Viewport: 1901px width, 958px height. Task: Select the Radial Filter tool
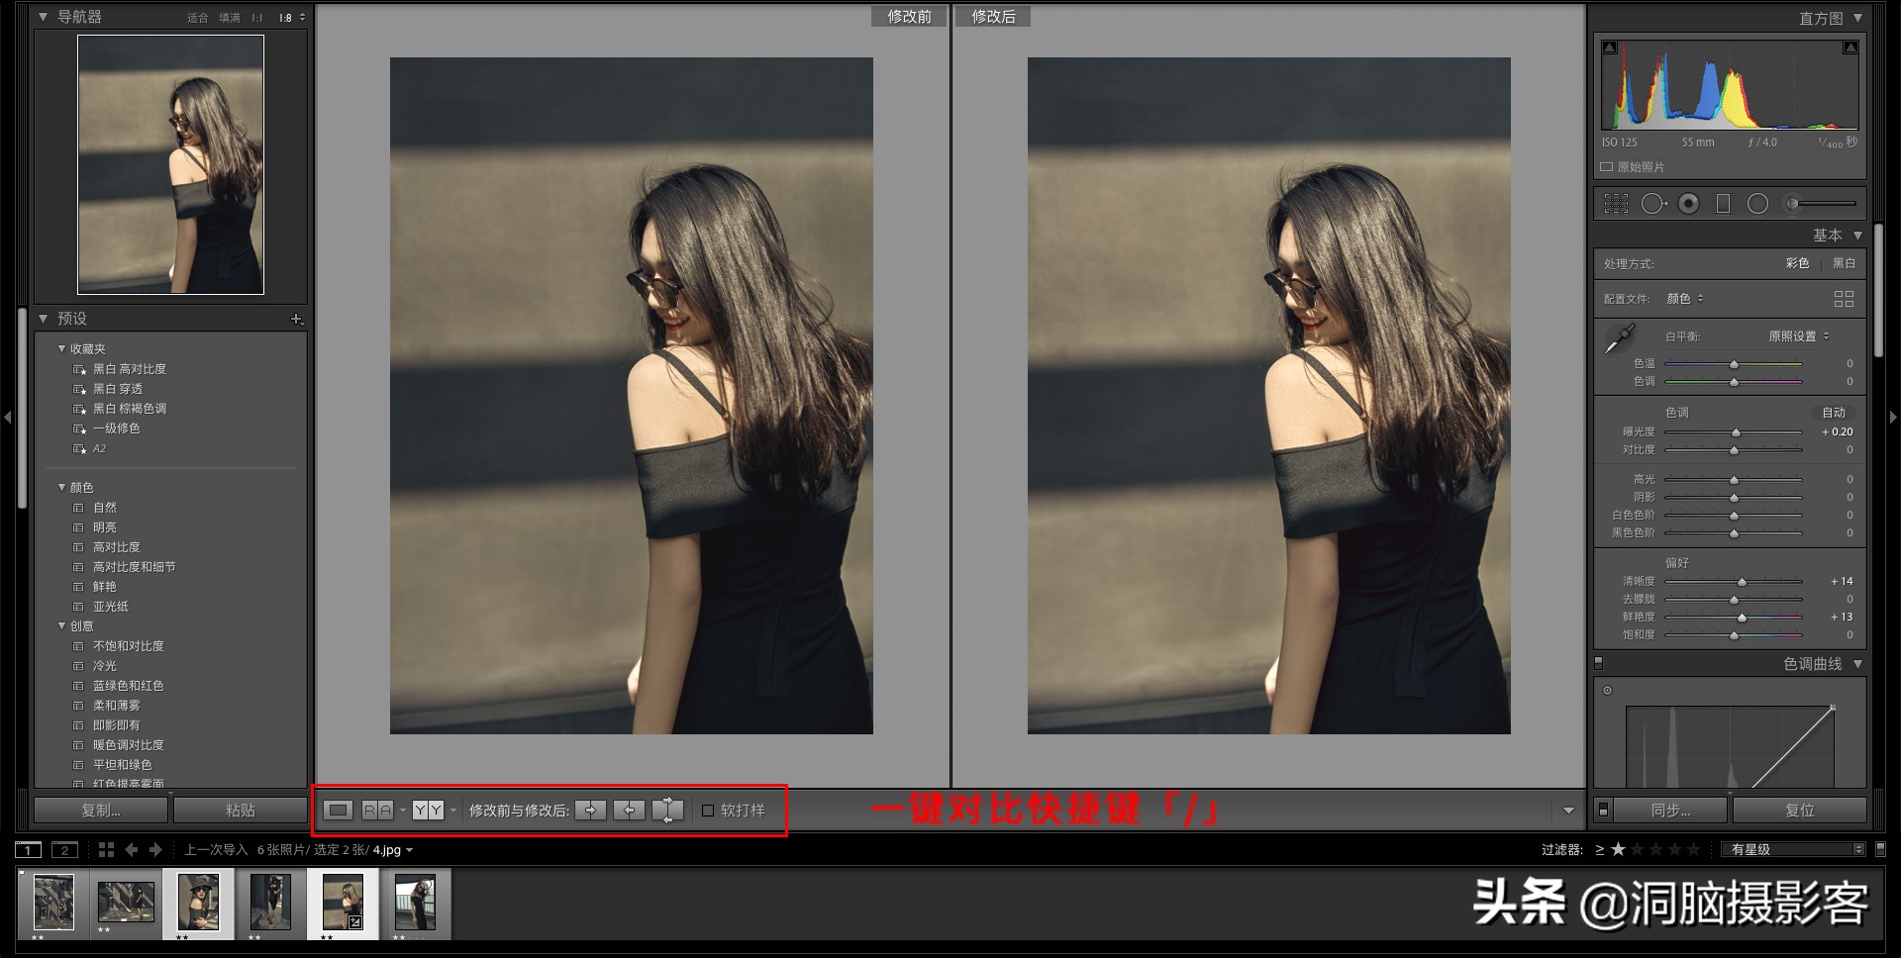(1758, 204)
